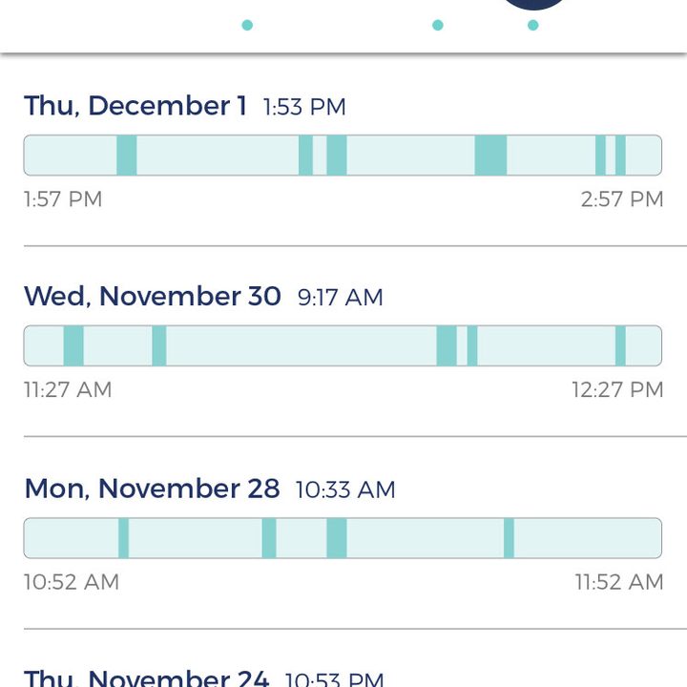687x687 pixels.
Task: Click the widest marker in November 28 timeline
Action: tap(337, 538)
